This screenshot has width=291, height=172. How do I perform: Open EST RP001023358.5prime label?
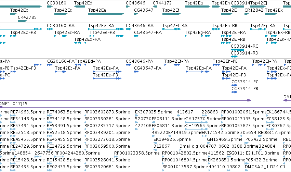137,153
